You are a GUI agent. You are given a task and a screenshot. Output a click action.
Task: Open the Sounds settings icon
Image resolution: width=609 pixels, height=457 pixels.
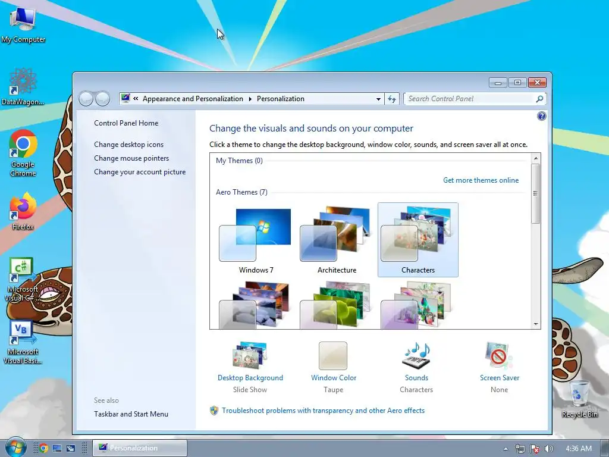click(416, 355)
